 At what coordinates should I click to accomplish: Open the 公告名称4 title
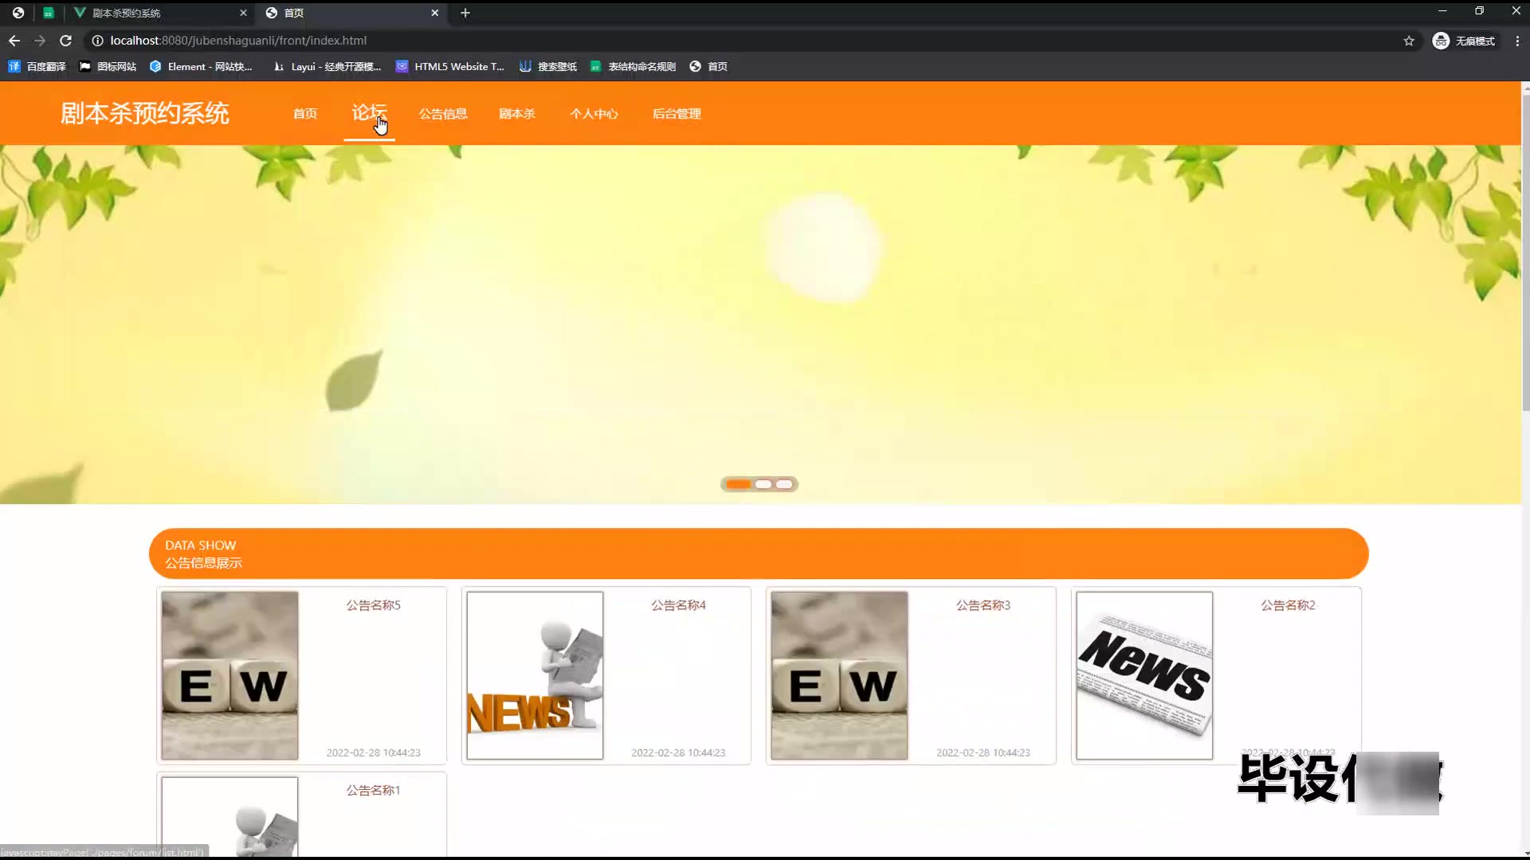click(x=678, y=605)
